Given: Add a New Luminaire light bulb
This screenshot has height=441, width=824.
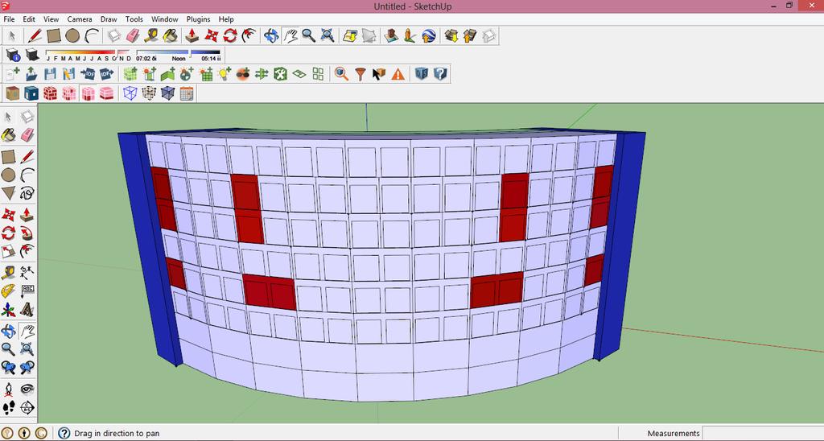Looking at the screenshot, I should coord(225,74).
